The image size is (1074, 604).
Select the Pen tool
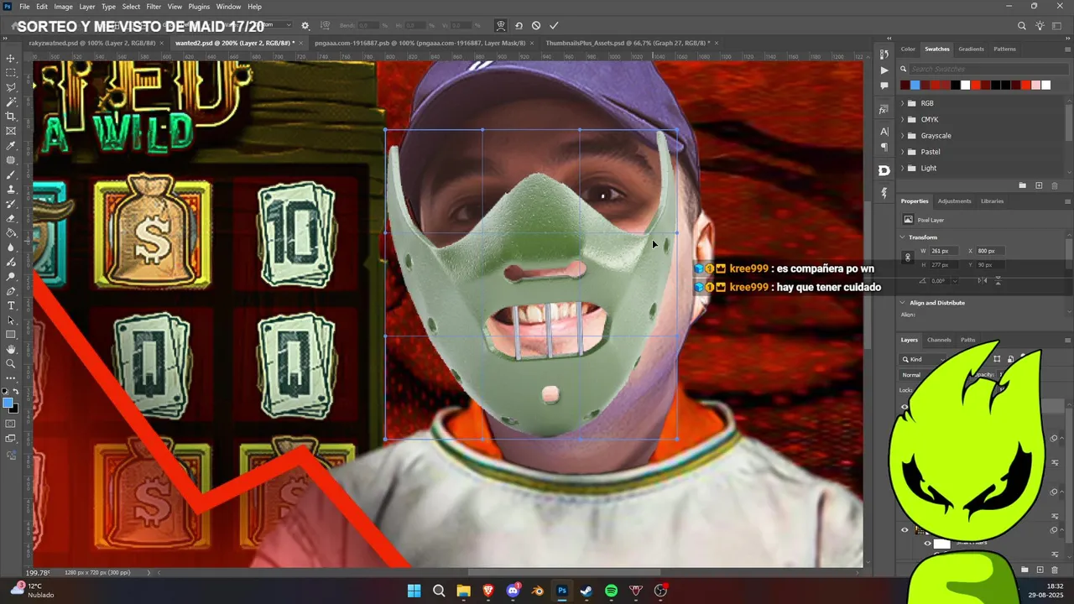tap(11, 291)
